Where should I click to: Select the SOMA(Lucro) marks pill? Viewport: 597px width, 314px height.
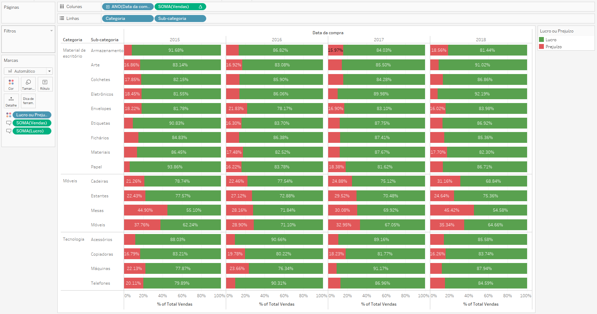click(32, 131)
